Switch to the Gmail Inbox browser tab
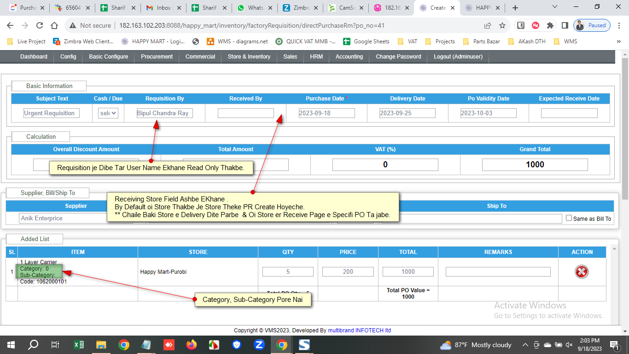The width and height of the screenshot is (629, 354). pos(163,8)
